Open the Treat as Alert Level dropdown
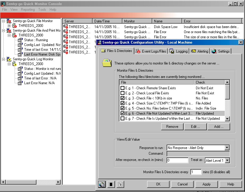The width and height of the screenshot is (245, 192). click(227, 160)
